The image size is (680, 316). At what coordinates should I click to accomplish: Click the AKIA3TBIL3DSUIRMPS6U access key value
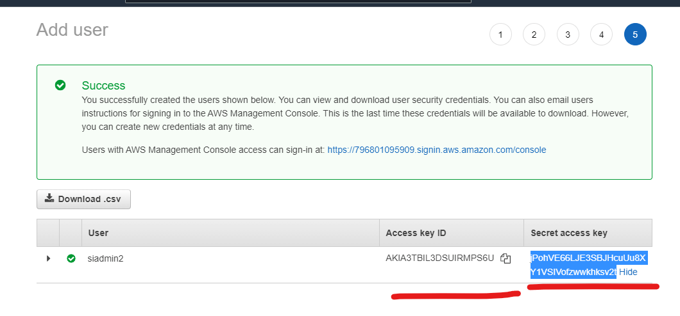[x=439, y=258]
